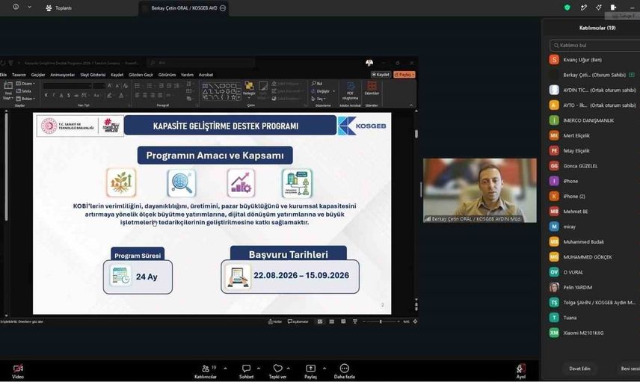Select participant Gonca GÜZELEL

[594, 166]
